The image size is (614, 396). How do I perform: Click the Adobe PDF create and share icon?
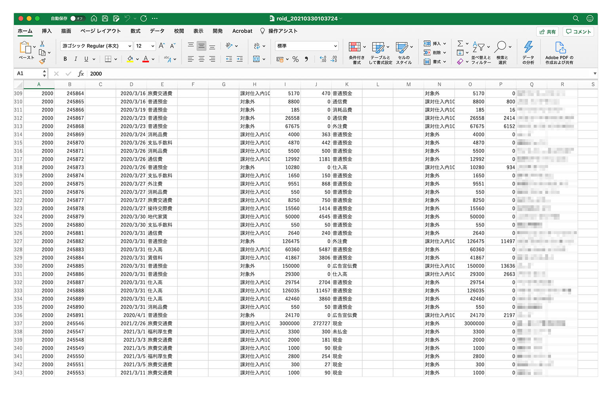pyautogui.click(x=559, y=48)
